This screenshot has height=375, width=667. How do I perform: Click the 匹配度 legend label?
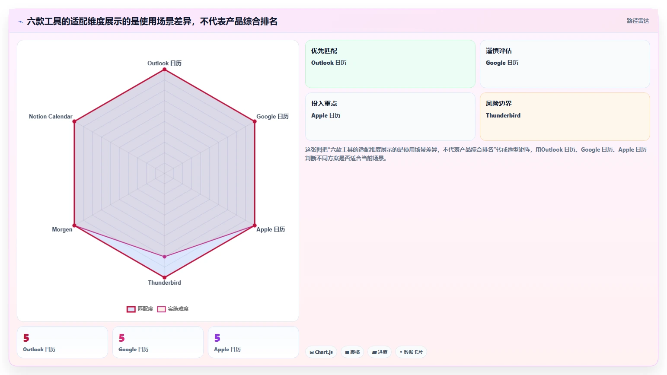coord(145,309)
